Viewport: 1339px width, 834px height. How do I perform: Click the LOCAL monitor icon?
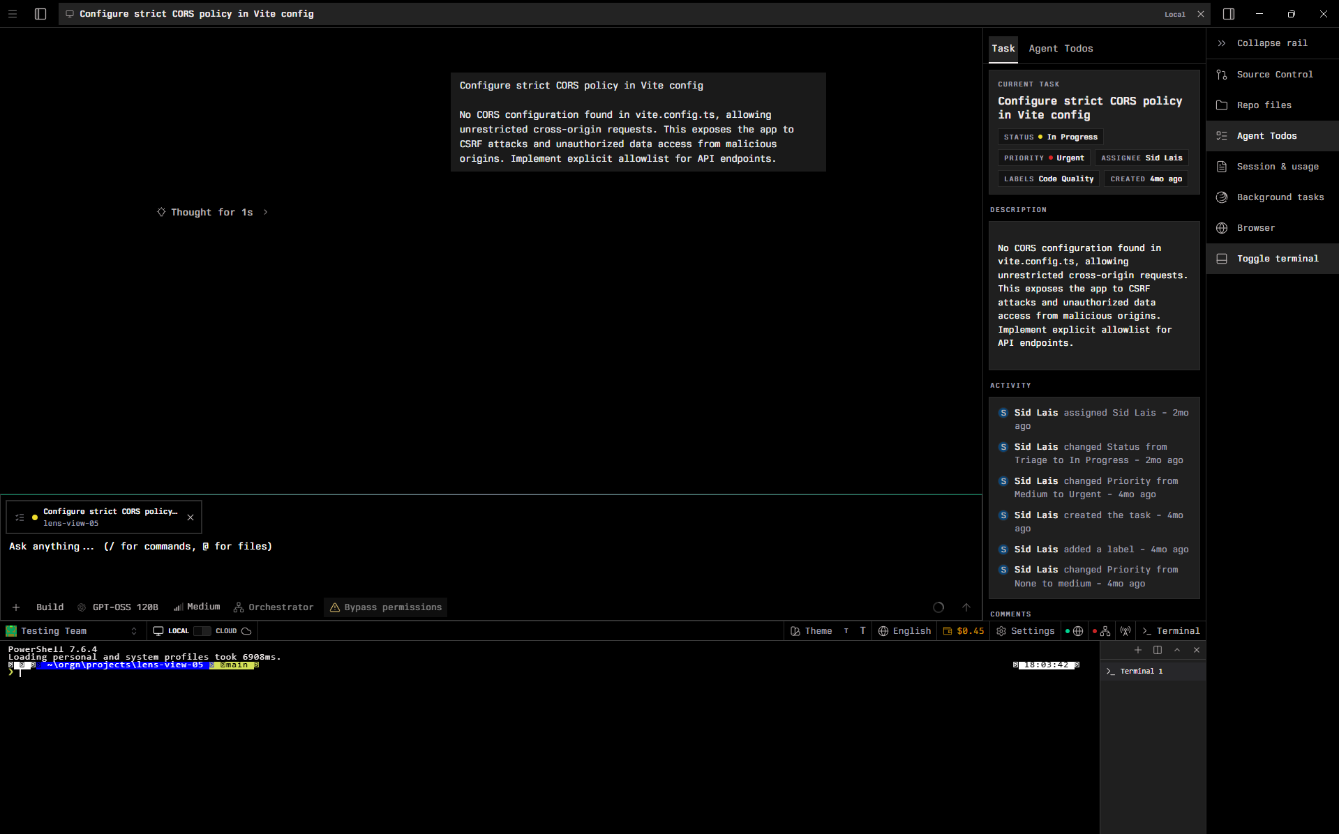158,631
